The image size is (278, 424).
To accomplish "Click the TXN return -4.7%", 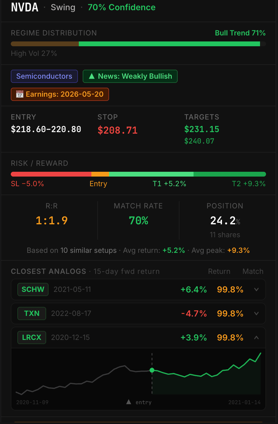I will pos(194,313).
